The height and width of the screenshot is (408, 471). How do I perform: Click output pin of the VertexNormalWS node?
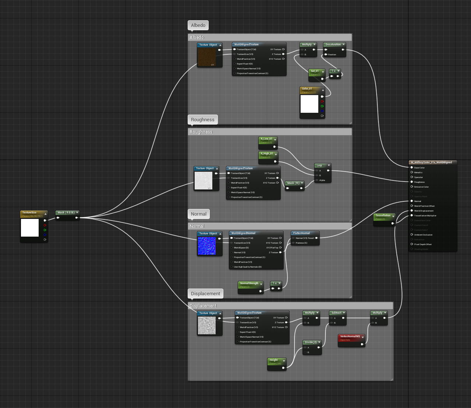tap(362, 344)
